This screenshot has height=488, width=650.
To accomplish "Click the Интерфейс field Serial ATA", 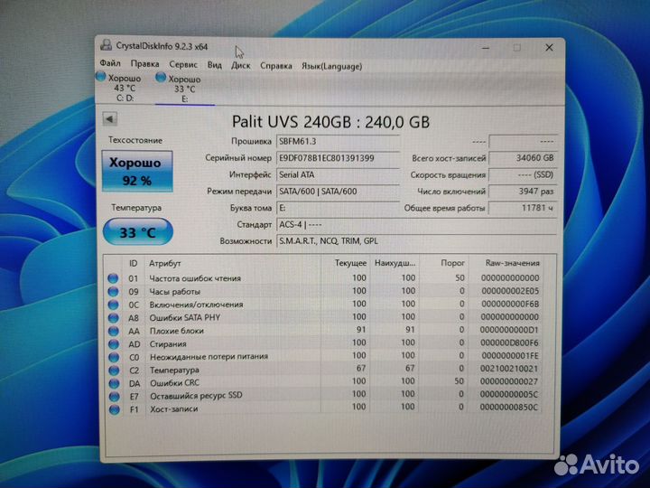I will 338,174.
